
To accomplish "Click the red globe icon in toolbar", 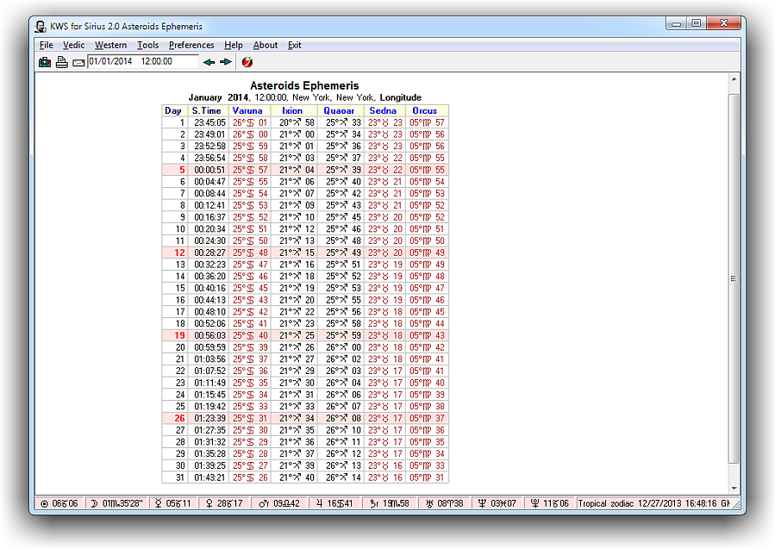I will pyautogui.click(x=247, y=62).
